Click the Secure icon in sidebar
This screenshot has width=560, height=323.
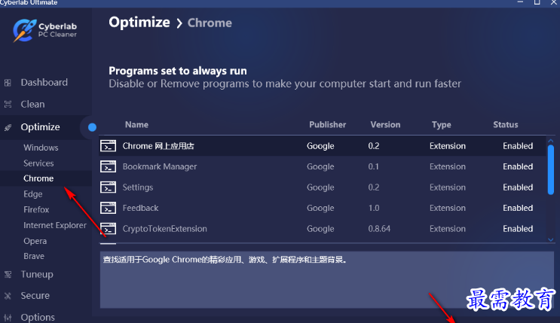(8, 296)
